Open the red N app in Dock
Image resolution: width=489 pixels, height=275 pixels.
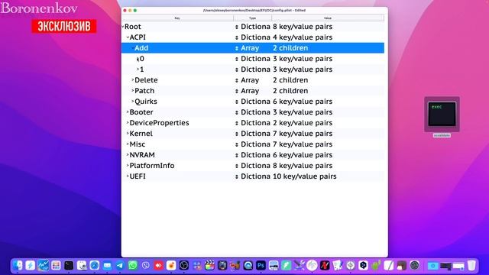(x=325, y=265)
